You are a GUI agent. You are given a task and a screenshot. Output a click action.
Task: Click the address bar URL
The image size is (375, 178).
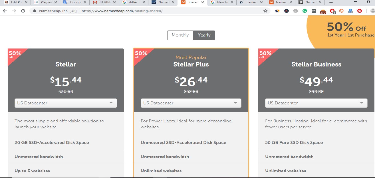point(122,11)
